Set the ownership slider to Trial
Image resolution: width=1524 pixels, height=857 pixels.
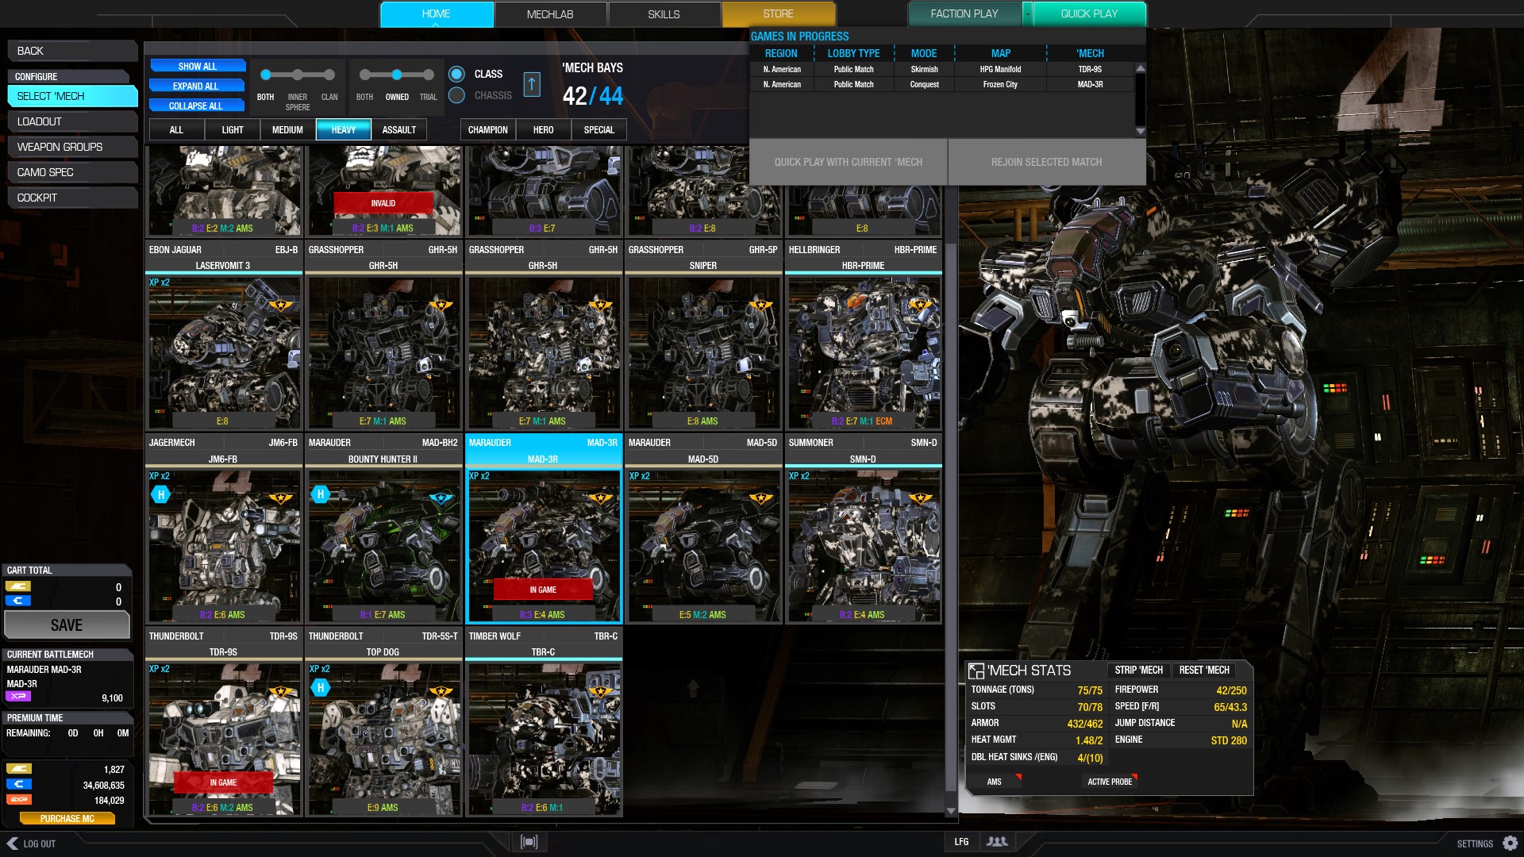click(x=428, y=75)
